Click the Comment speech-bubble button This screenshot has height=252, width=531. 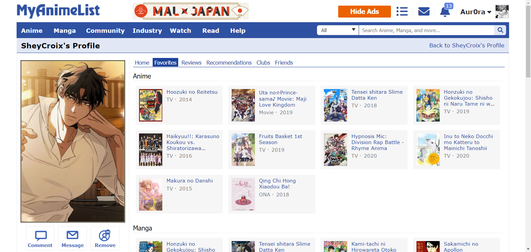[40, 238]
